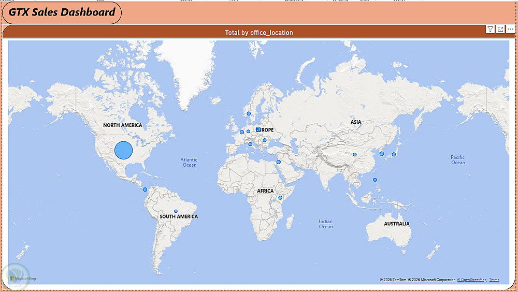The image size is (518, 292).
Task: Select the bubble in central China
Action: tap(355, 155)
